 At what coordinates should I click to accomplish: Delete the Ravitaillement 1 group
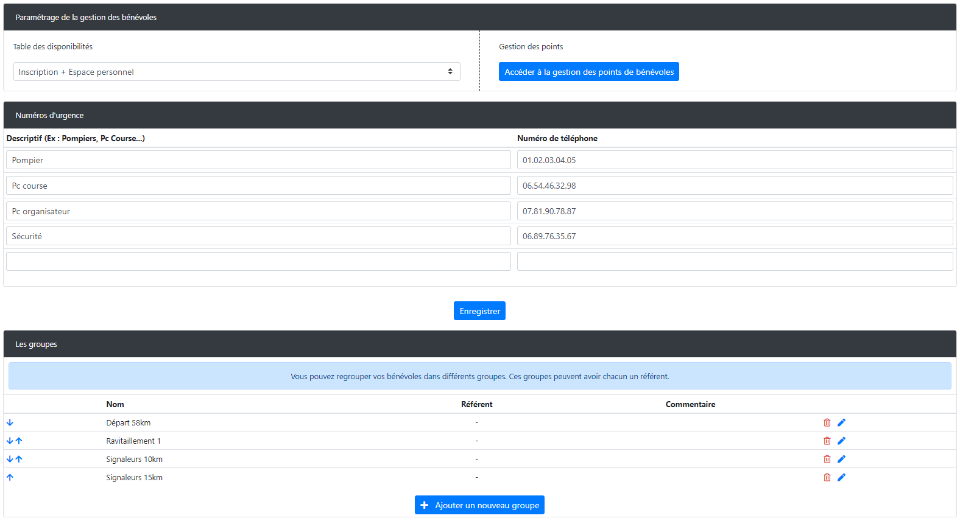827,441
